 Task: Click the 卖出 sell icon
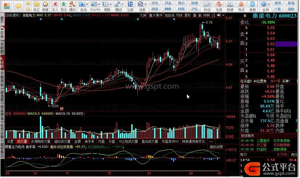pos(64,6)
